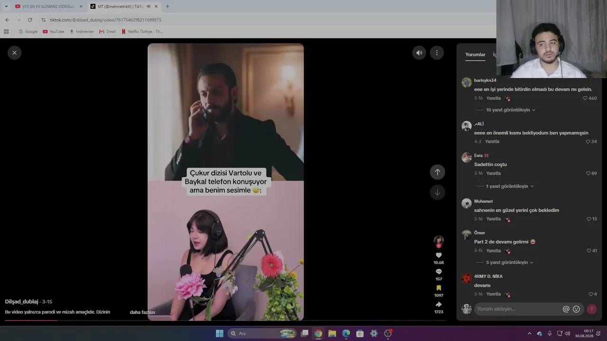Open the Chrome apps grid
The image size is (607, 341).
(6, 32)
